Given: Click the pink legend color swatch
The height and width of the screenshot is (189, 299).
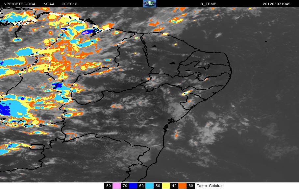Looking at the screenshot, I should (x=116, y=186).
